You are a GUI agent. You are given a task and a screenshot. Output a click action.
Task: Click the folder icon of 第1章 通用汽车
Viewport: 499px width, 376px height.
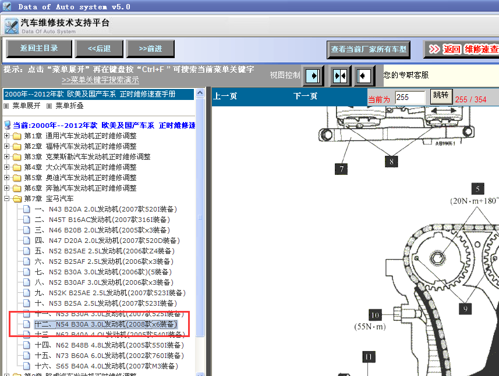[17, 136]
